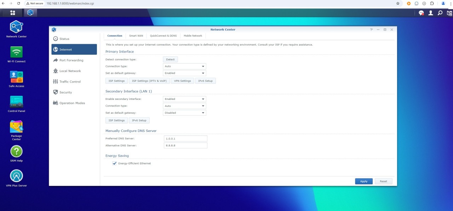This screenshot has height=211, width=453.
Task: Open SRM Help
Action: point(16,151)
